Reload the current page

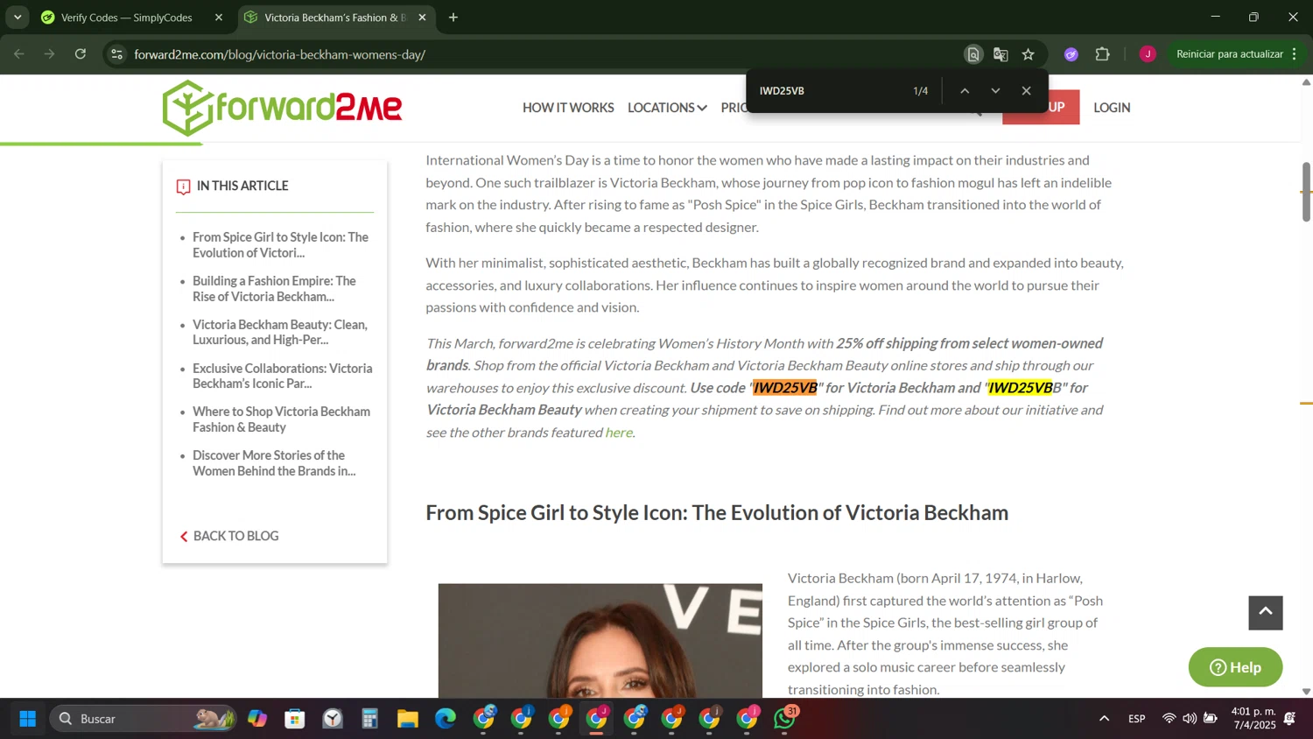pyautogui.click(x=81, y=54)
